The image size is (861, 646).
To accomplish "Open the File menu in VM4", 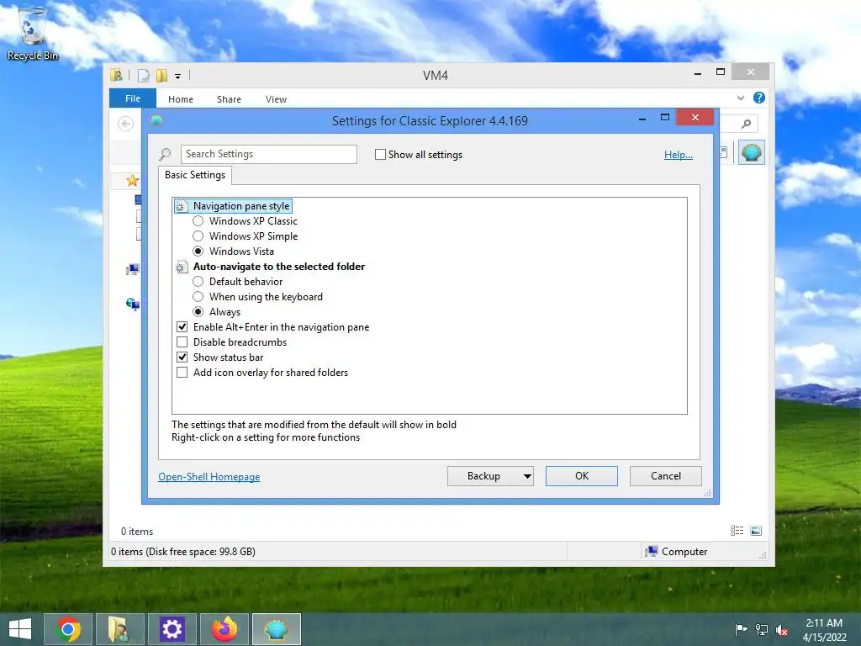I will click(x=133, y=98).
